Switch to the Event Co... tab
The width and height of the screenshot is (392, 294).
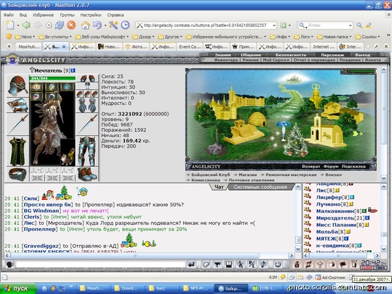pyautogui.click(x=189, y=47)
